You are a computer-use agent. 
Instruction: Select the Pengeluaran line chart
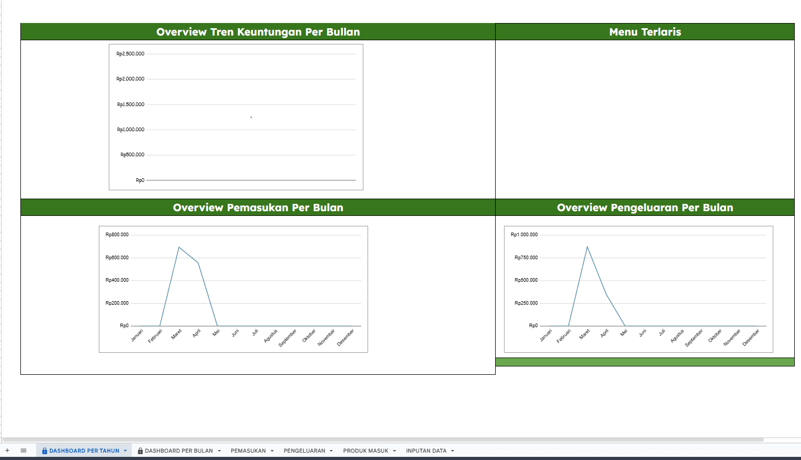tap(638, 289)
